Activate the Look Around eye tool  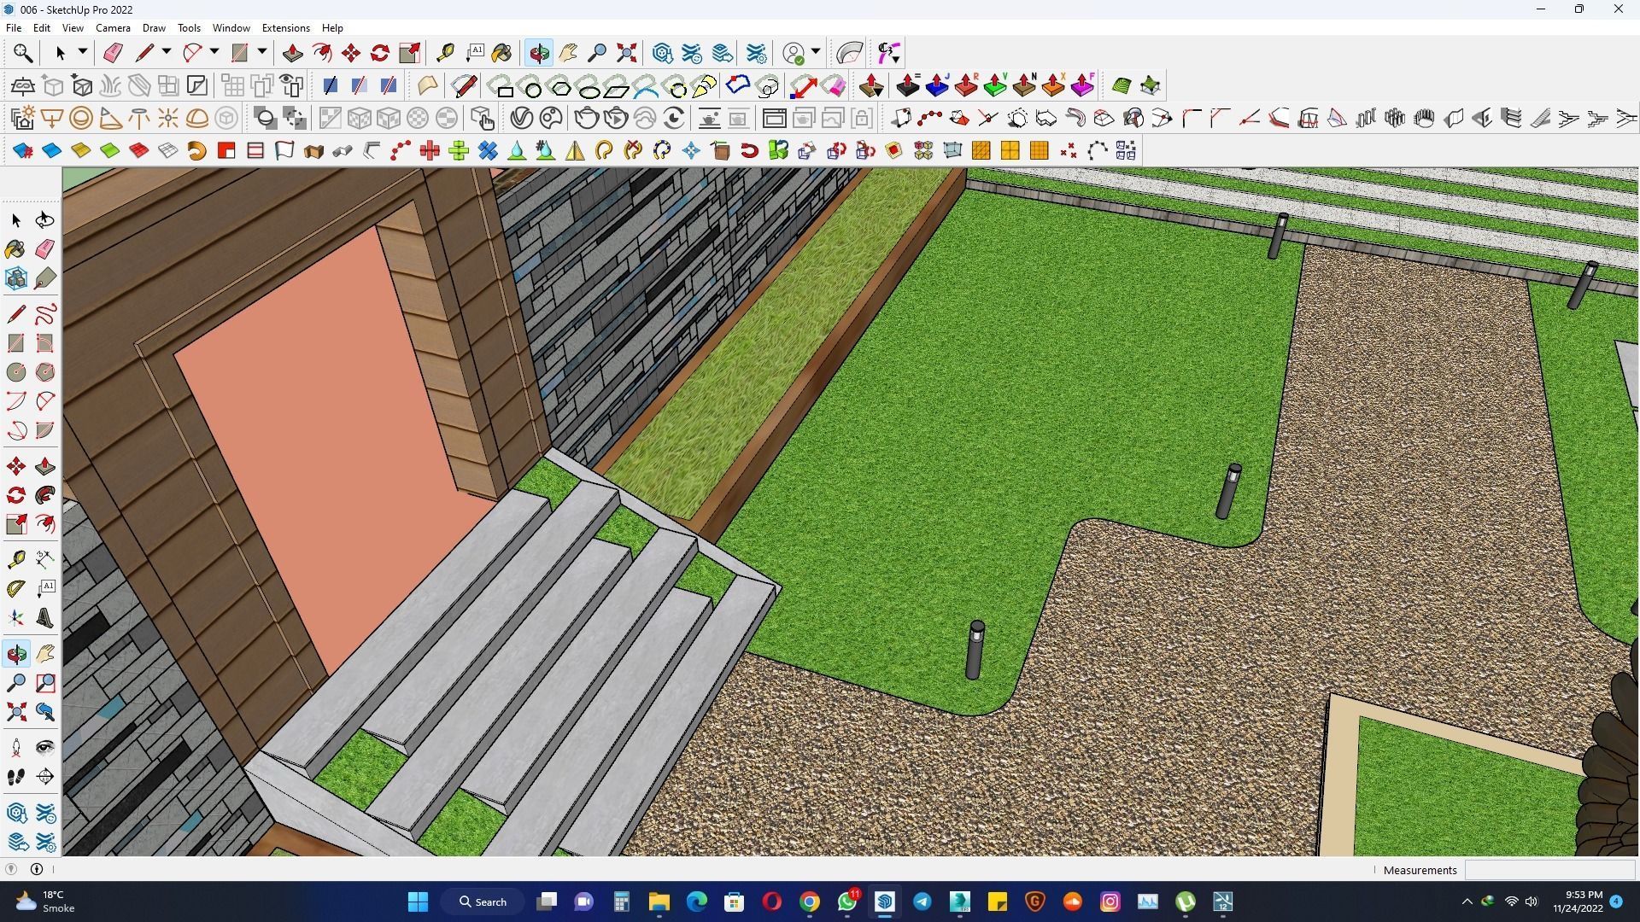tap(45, 748)
